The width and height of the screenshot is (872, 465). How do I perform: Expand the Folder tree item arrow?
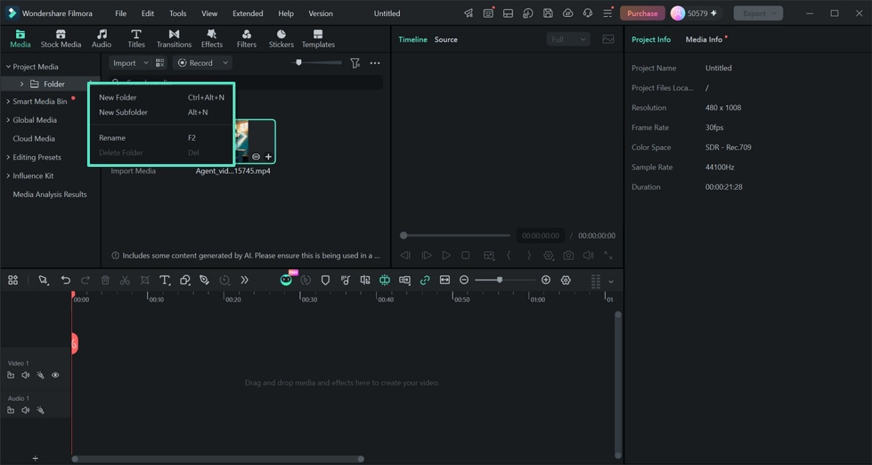coord(21,84)
